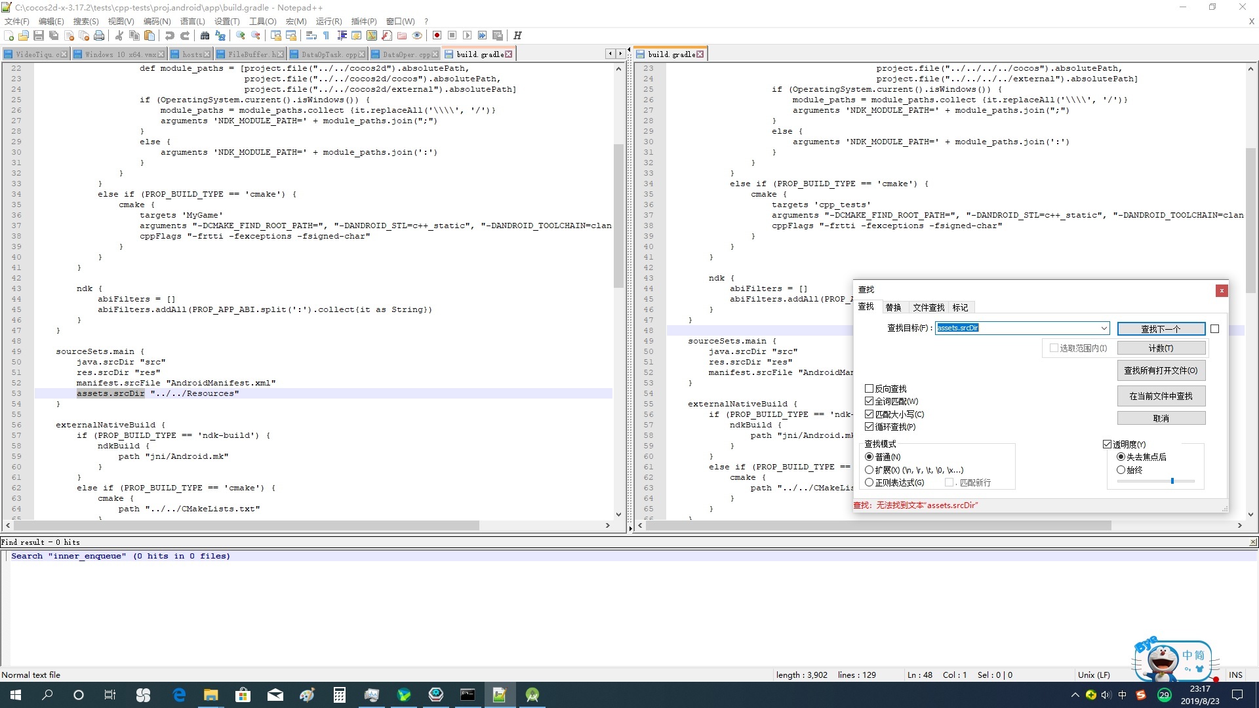Screen dimensions: 1259x708
Task: Open the 插件(P) menu
Action: pyautogui.click(x=364, y=21)
